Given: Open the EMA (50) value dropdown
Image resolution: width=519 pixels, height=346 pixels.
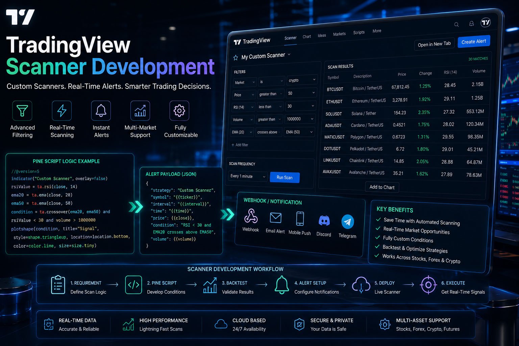Looking at the screenshot, I should (299, 132).
